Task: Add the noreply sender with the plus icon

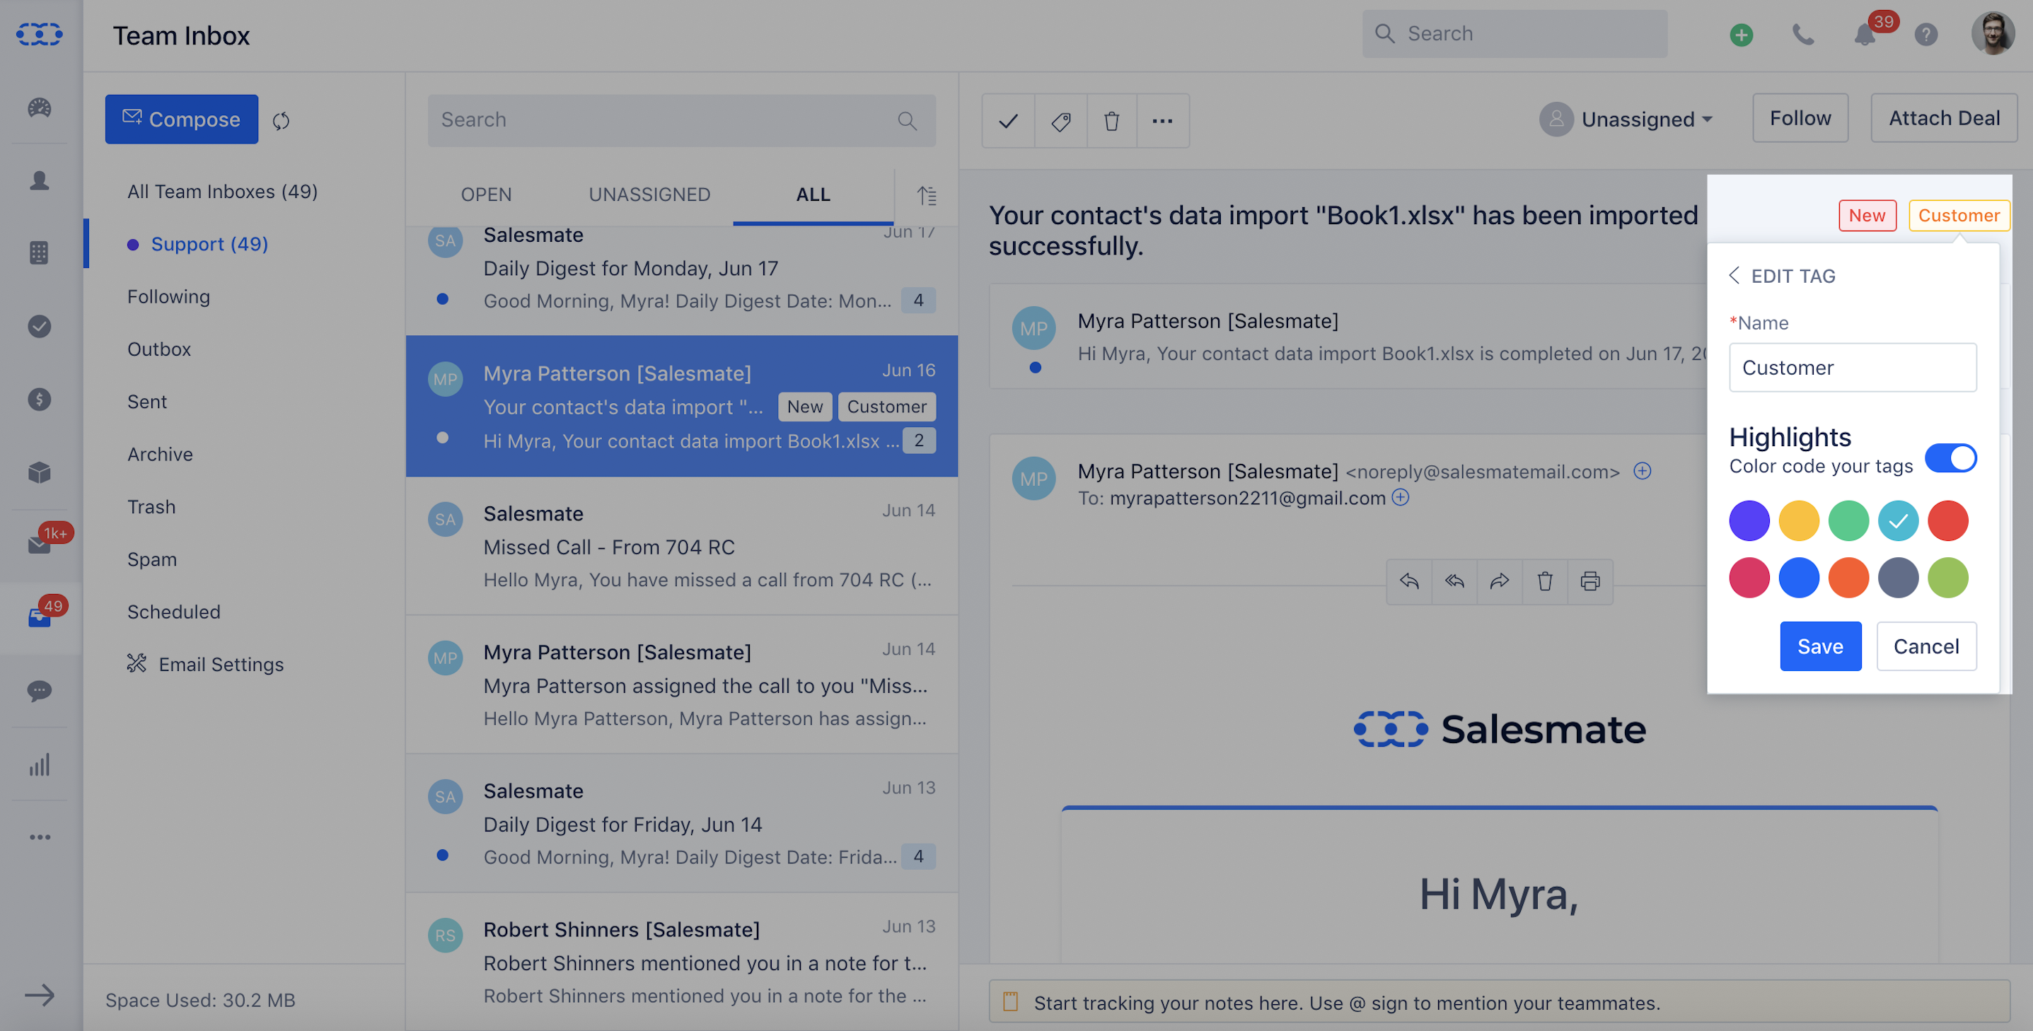Action: pyautogui.click(x=1643, y=471)
